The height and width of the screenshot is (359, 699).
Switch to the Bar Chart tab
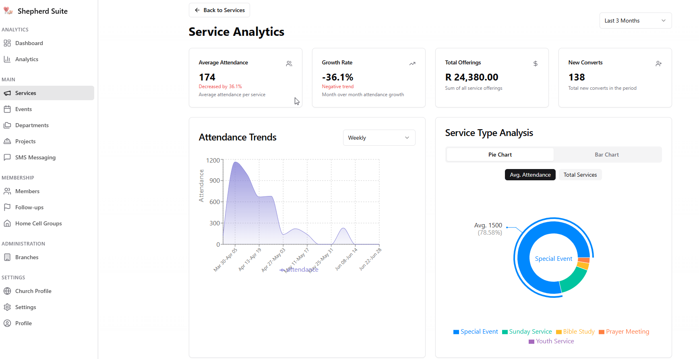pos(606,155)
